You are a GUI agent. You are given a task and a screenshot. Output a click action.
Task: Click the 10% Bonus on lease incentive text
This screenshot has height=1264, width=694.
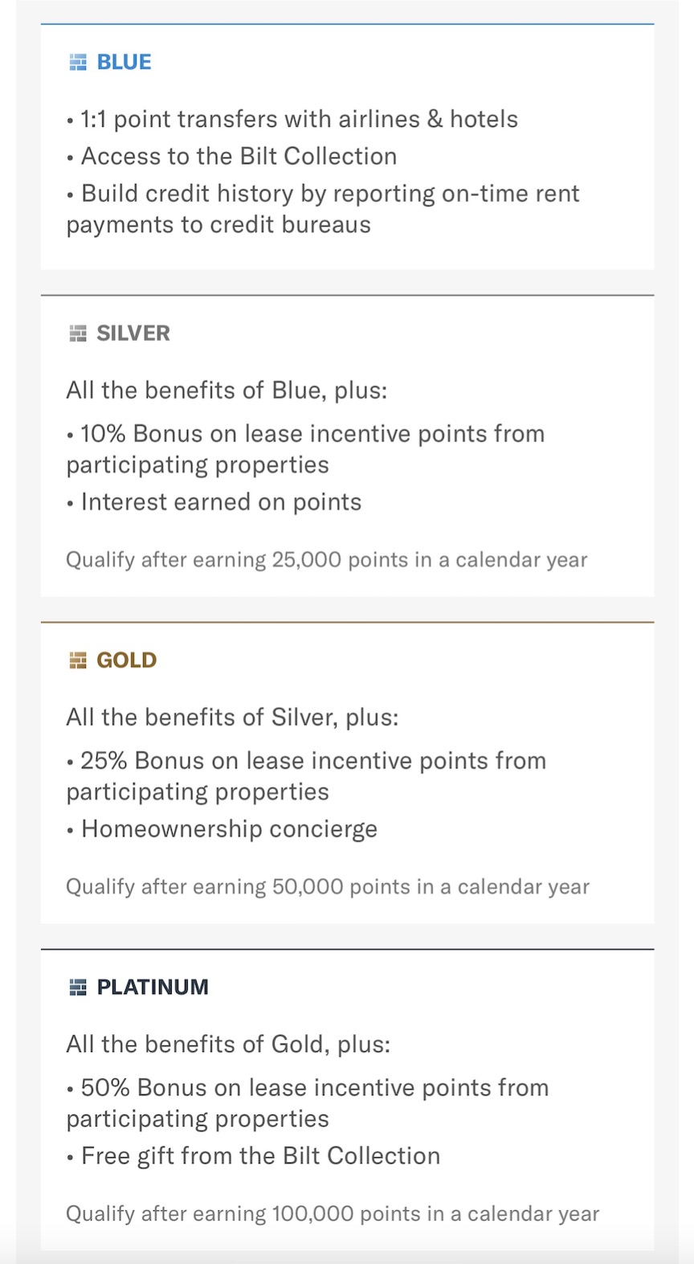pos(305,449)
